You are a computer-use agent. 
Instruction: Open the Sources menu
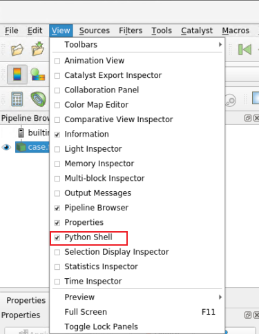95,30
